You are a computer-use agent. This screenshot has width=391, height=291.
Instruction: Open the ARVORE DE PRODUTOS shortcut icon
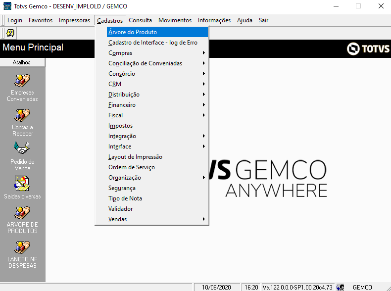point(22,212)
